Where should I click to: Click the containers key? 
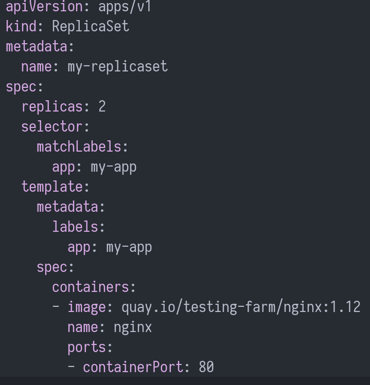pos(91,287)
